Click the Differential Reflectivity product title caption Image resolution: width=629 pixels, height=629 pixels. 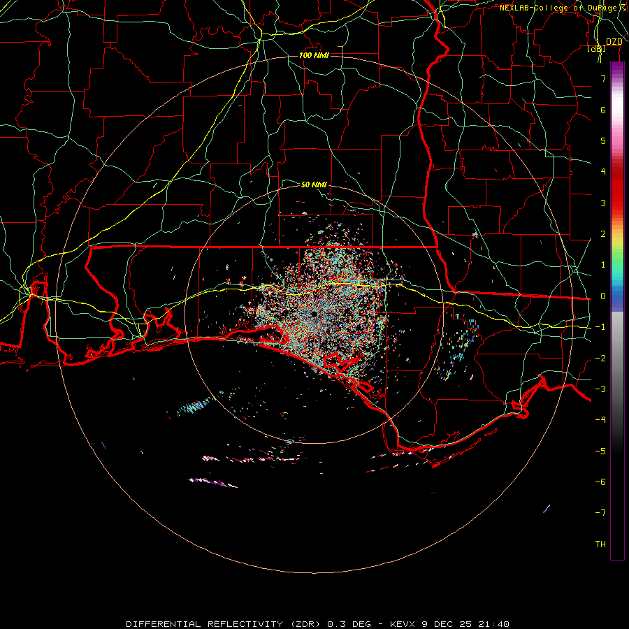tap(318, 624)
